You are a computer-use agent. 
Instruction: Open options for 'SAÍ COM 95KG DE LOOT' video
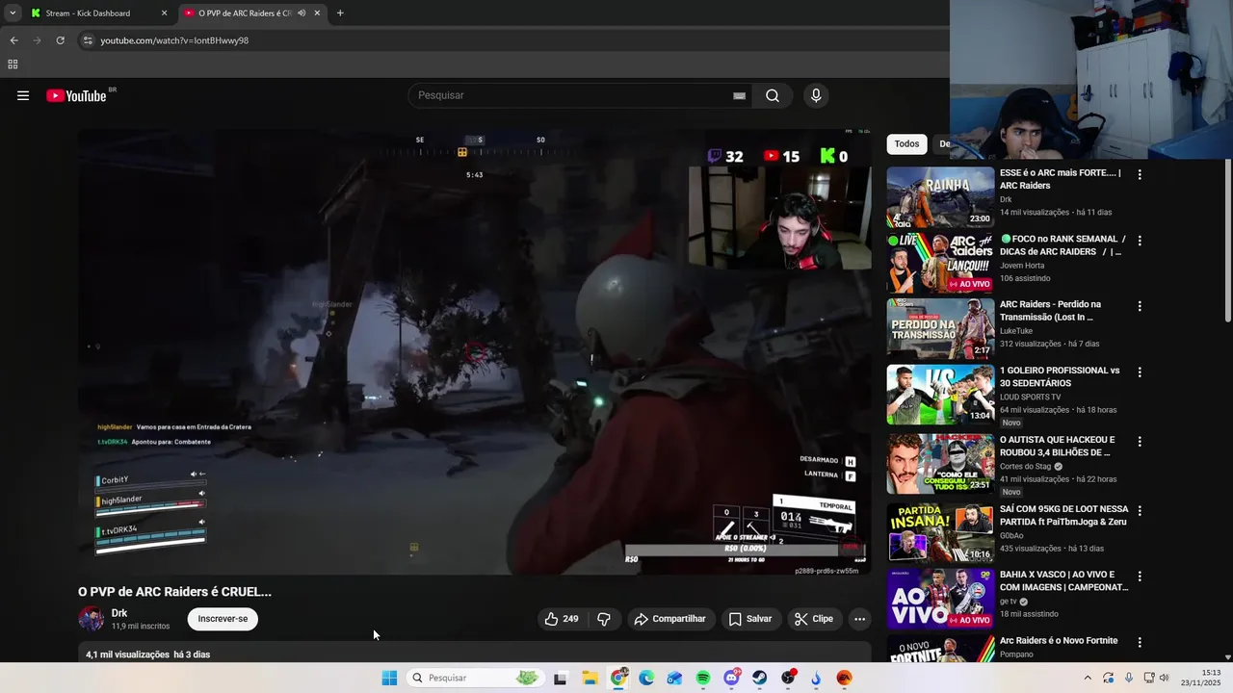pos(1140,511)
